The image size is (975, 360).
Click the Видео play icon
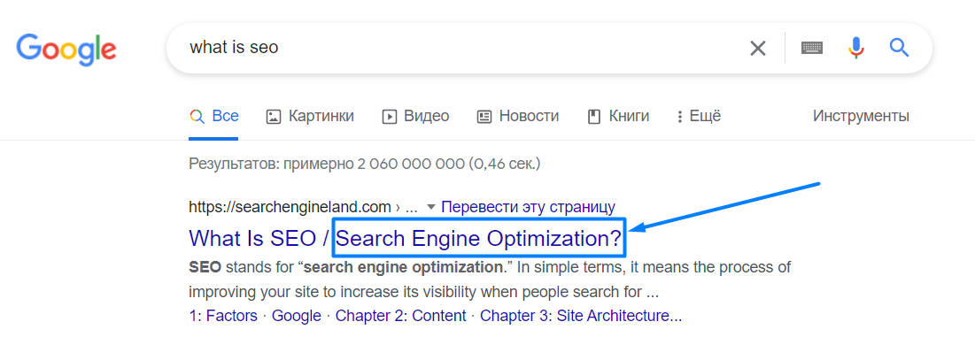tap(389, 116)
